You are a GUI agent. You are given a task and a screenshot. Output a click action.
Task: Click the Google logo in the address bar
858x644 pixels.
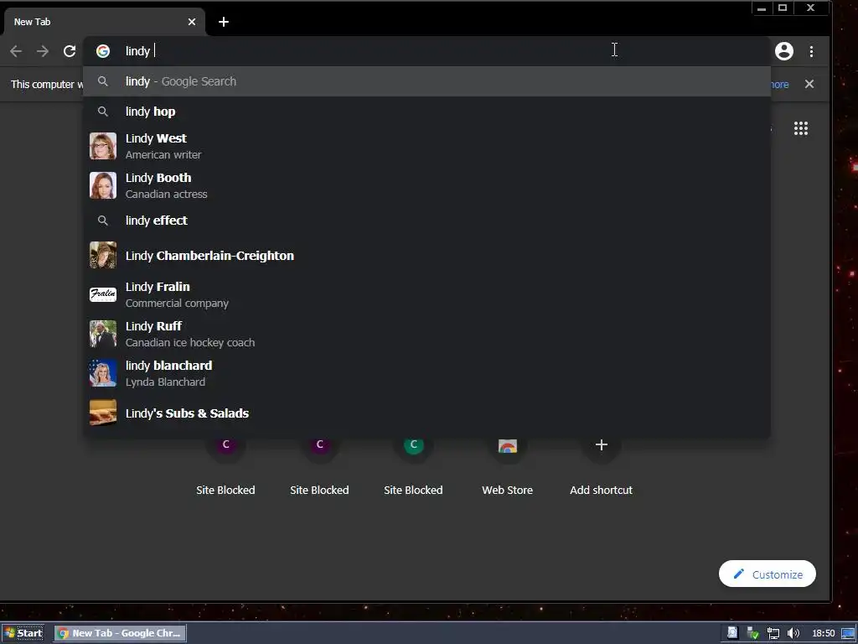tap(103, 51)
